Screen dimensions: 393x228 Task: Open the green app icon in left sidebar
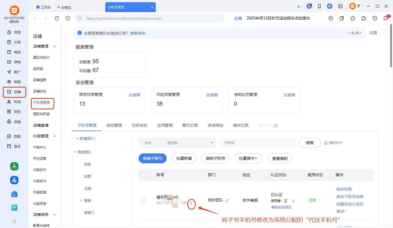point(14,166)
